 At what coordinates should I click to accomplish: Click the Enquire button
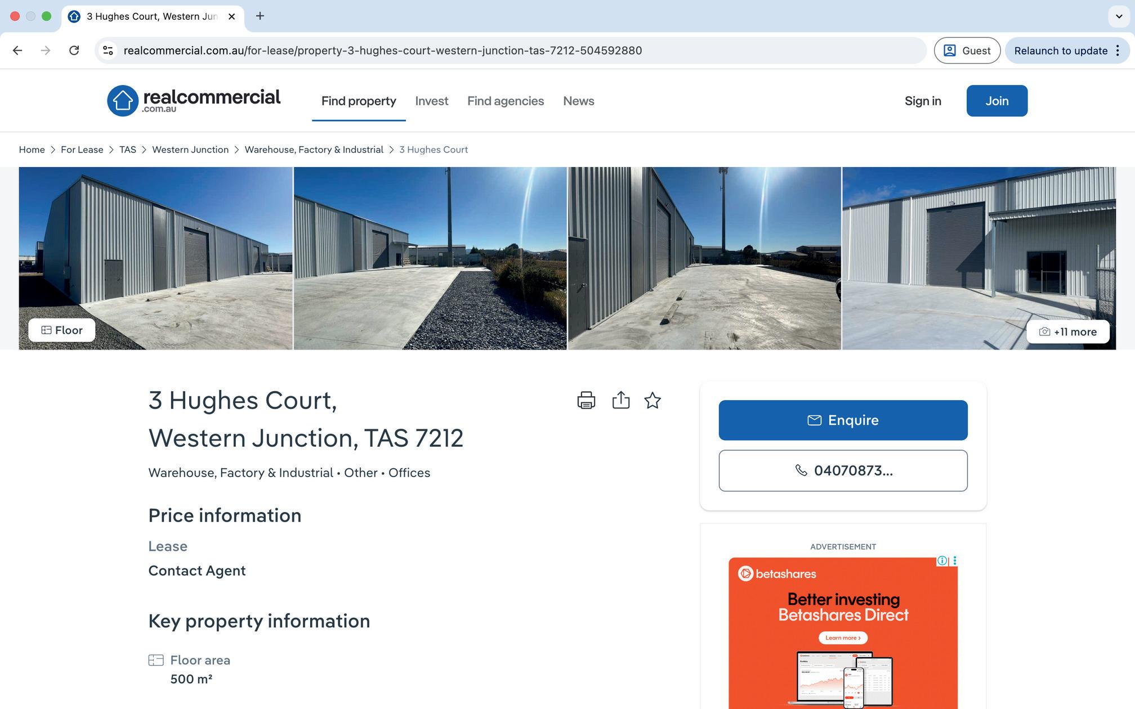pyautogui.click(x=843, y=420)
